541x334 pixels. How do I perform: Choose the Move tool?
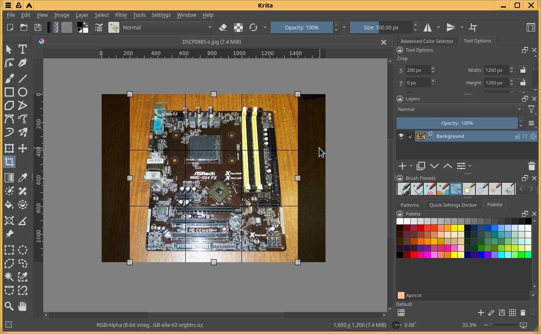coord(23,148)
